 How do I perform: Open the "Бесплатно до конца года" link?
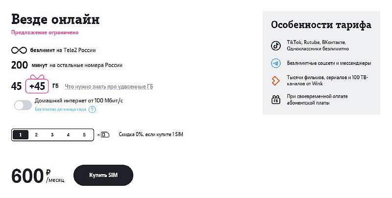coord(60,110)
